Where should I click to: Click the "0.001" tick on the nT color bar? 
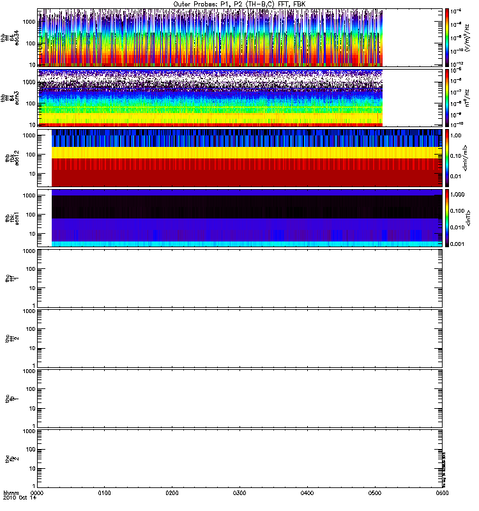(457, 244)
